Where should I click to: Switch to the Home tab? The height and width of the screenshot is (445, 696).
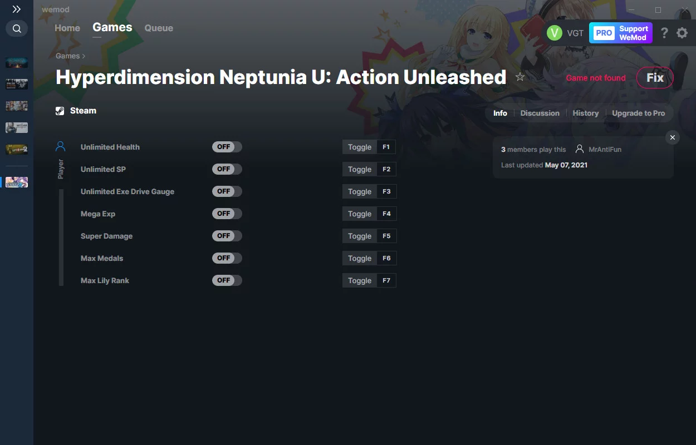(x=67, y=28)
